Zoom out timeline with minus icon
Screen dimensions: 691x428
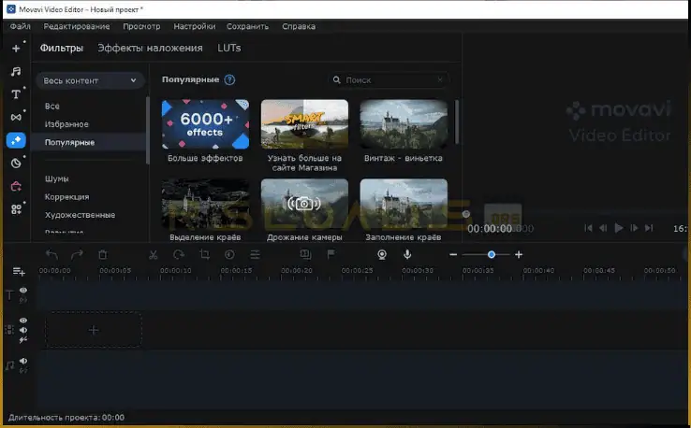453,254
